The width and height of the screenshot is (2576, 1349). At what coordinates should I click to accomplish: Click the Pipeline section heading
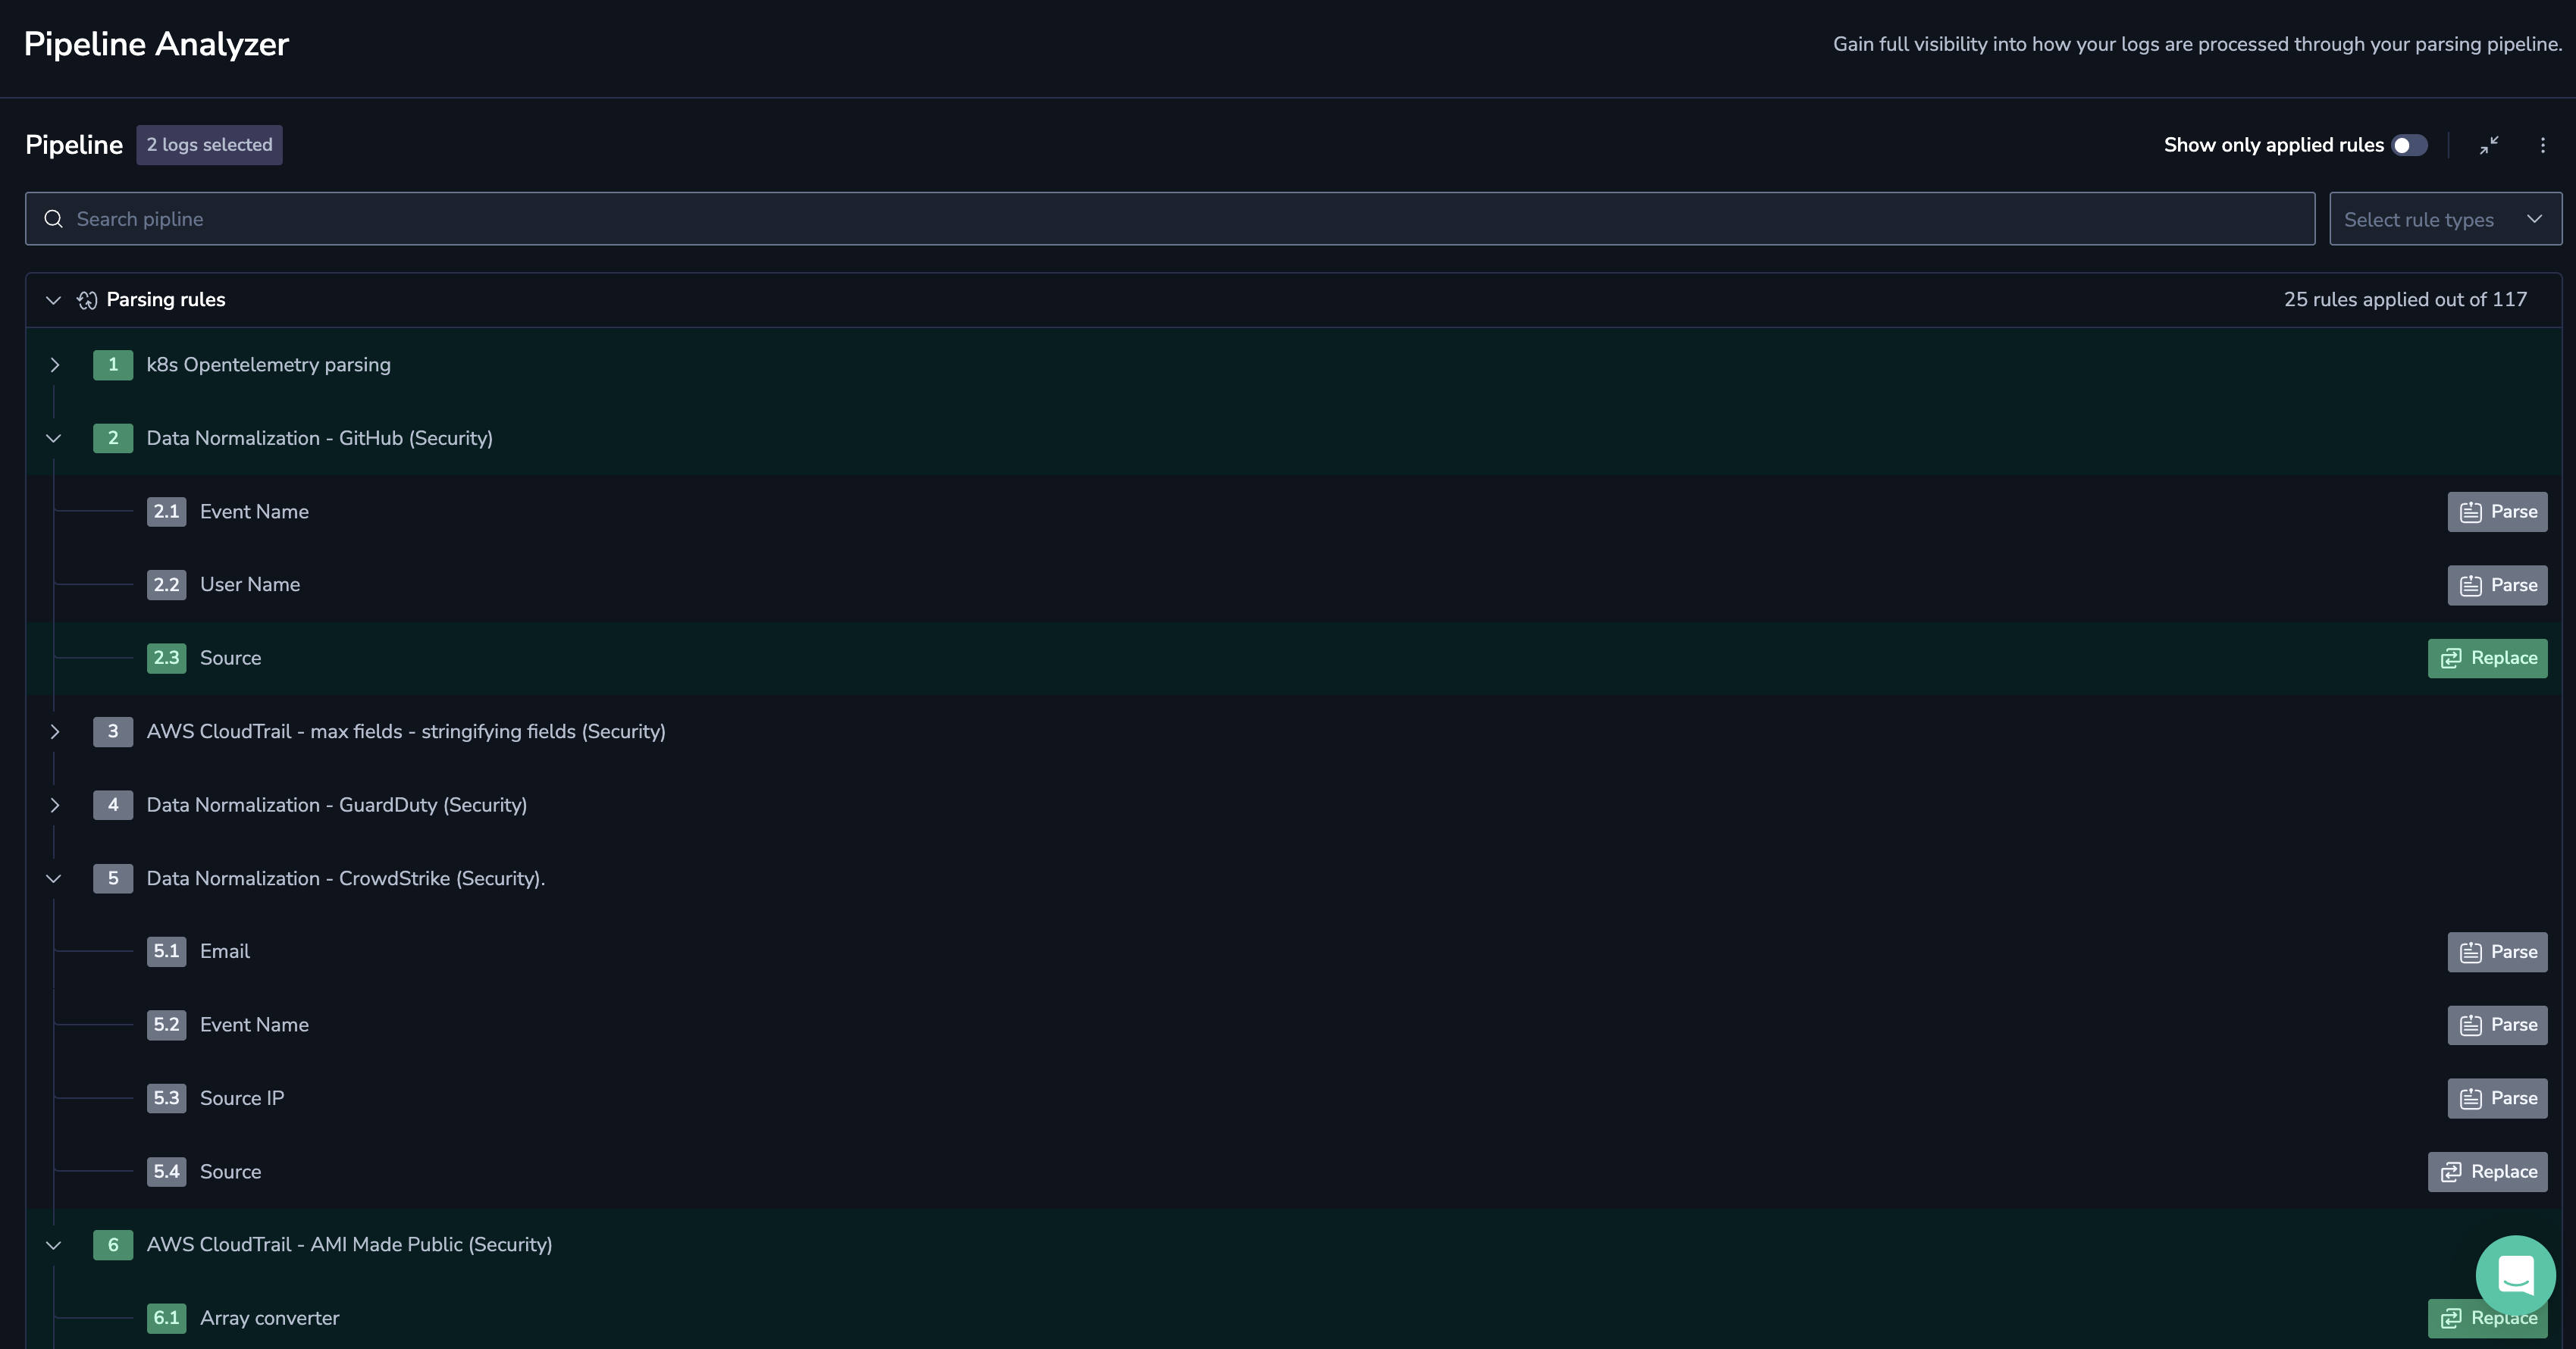coord(74,145)
